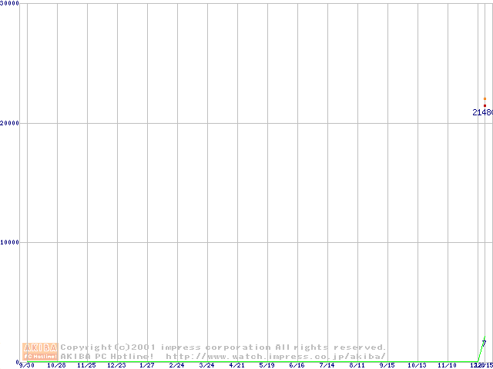Click the green line's peak point
This screenshot has width=493, height=369.
click(x=485, y=337)
